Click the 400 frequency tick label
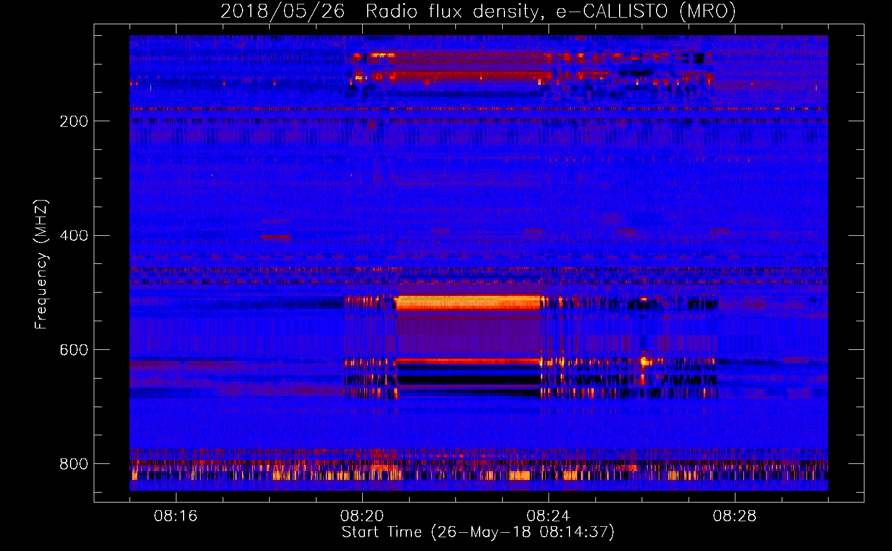Screen dimensions: 892x551 [74, 236]
